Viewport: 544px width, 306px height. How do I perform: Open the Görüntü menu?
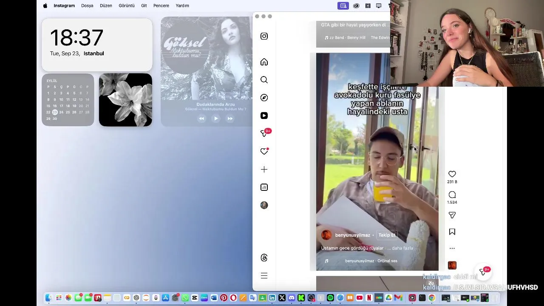point(126,6)
